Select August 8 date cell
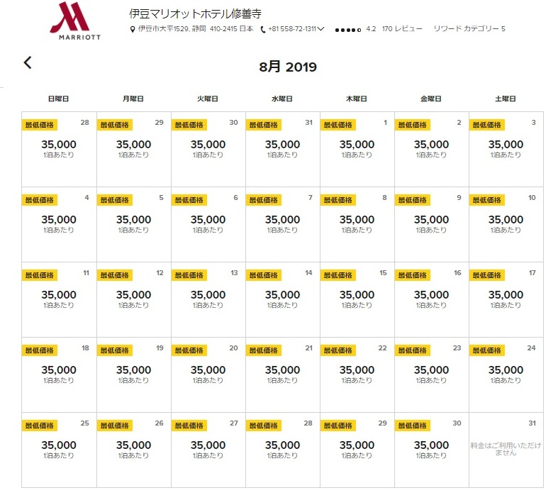 [357, 225]
